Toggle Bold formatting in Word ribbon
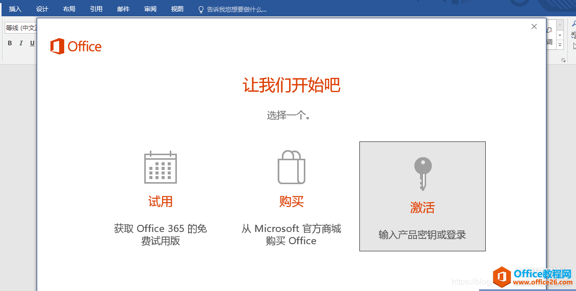 [x=10, y=43]
